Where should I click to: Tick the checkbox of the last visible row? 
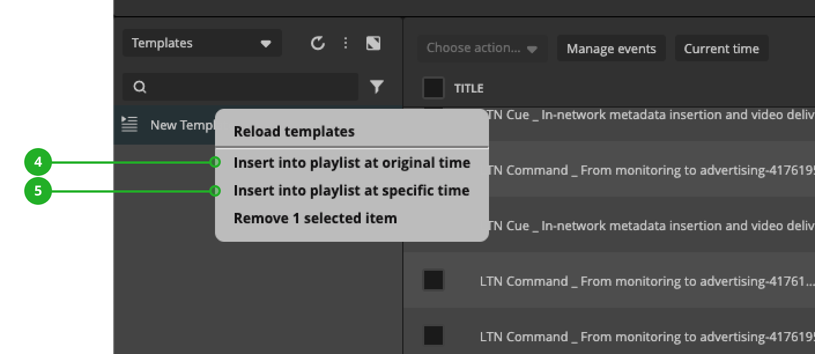click(x=433, y=335)
